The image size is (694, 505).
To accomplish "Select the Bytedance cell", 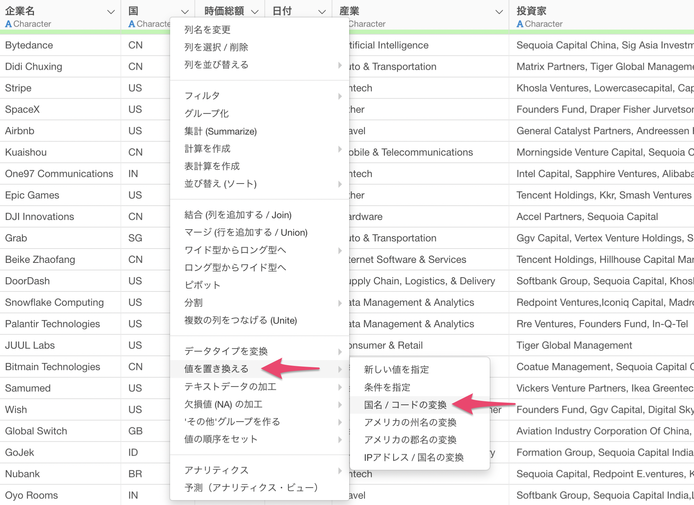I will coord(60,45).
